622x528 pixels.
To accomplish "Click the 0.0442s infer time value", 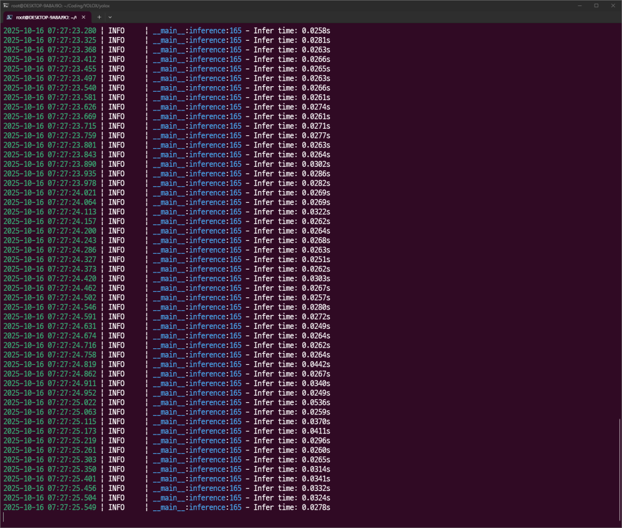I will pos(316,364).
